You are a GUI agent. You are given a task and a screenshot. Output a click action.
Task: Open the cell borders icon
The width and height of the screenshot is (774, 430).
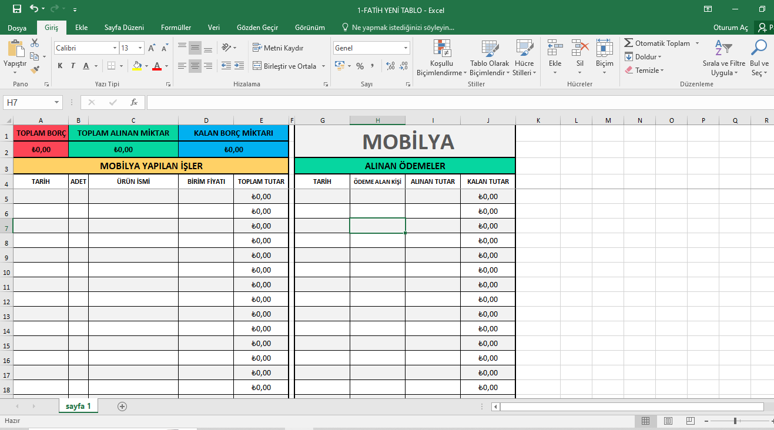pyautogui.click(x=111, y=66)
